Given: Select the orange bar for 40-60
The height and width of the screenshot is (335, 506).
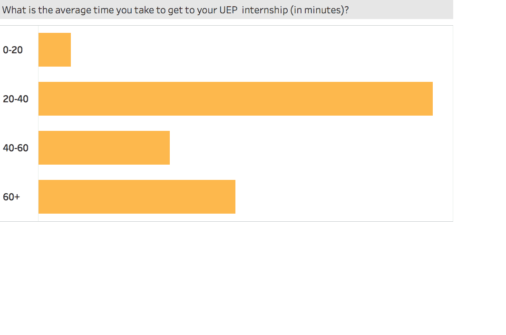Looking at the screenshot, I should pyautogui.click(x=104, y=148).
